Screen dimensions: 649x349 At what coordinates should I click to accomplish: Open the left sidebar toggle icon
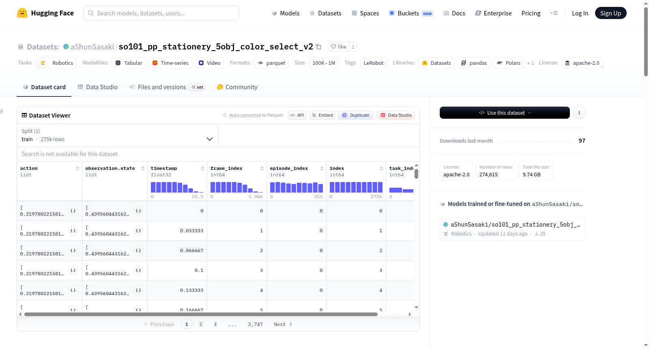point(2,111)
